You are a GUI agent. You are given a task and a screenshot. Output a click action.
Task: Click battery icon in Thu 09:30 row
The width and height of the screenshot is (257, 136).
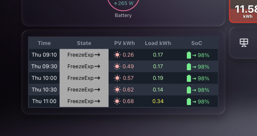[x=189, y=67]
